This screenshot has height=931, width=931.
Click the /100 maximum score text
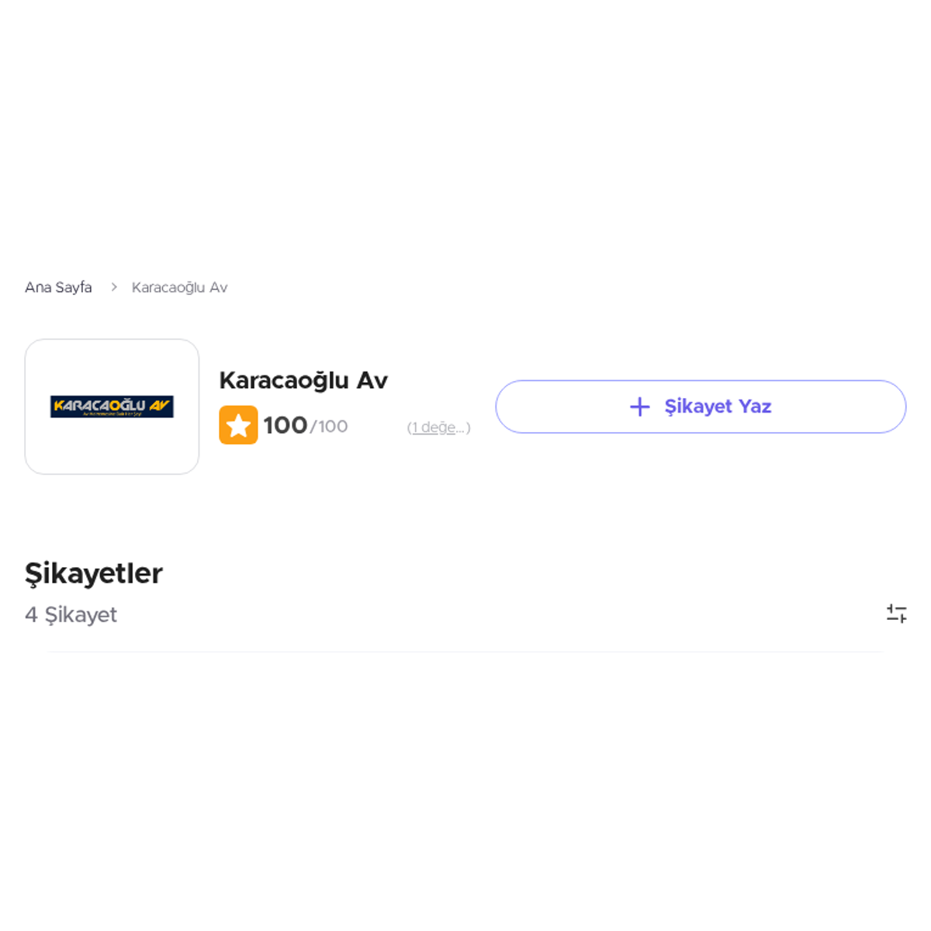[x=329, y=426]
